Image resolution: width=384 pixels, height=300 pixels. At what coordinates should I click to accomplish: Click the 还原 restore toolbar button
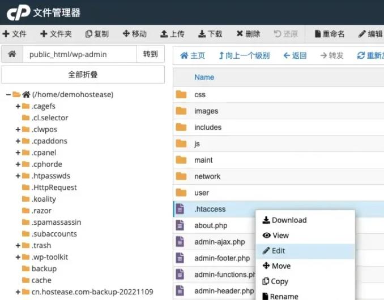point(286,34)
